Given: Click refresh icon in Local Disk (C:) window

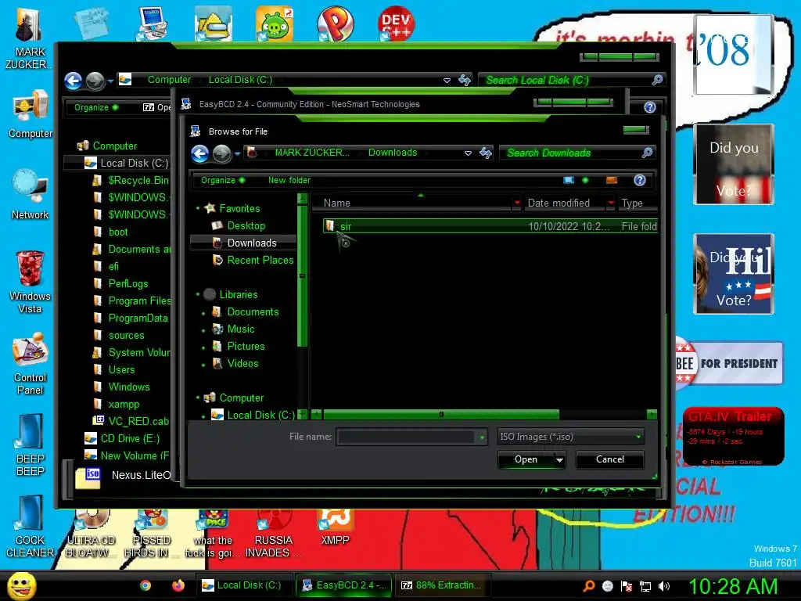Looking at the screenshot, I should pyautogui.click(x=465, y=80).
